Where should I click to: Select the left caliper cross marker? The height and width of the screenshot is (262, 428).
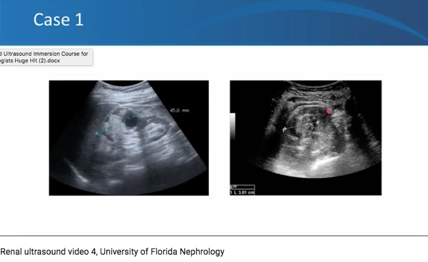(x=284, y=129)
